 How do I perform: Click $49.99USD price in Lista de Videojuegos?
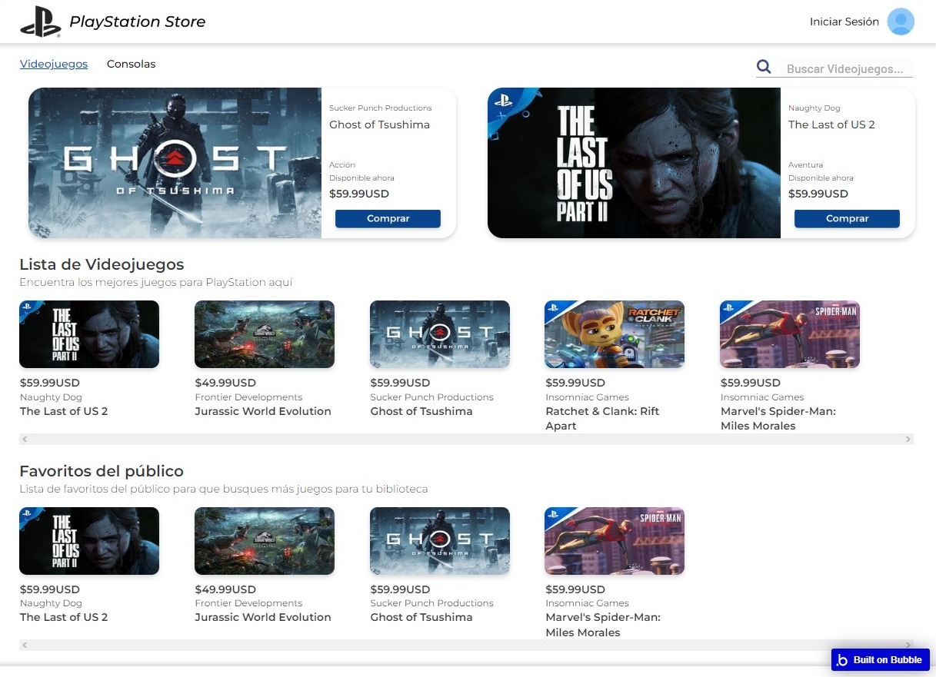coord(225,383)
